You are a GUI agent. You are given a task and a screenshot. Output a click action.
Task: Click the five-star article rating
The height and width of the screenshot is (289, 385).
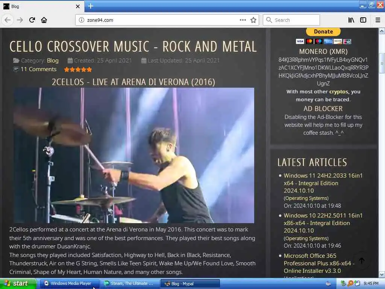tap(78, 70)
